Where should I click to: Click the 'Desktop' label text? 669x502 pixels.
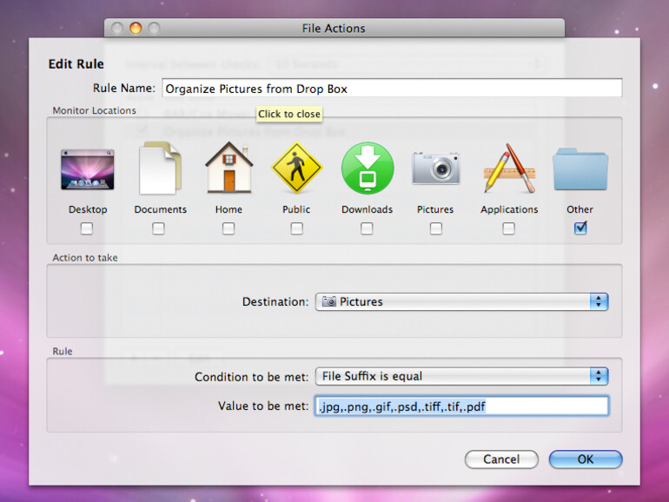[88, 209]
